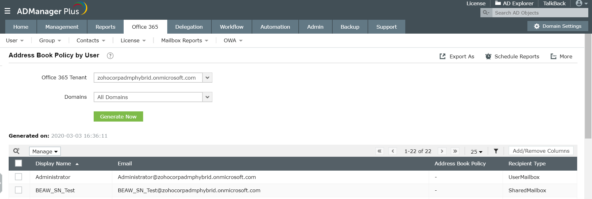592x199 pixels.
Task: Click the Email column header
Action: 125,164
